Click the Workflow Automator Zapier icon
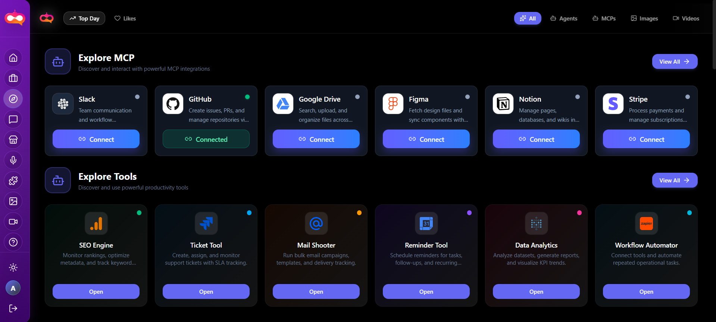 [x=646, y=223]
